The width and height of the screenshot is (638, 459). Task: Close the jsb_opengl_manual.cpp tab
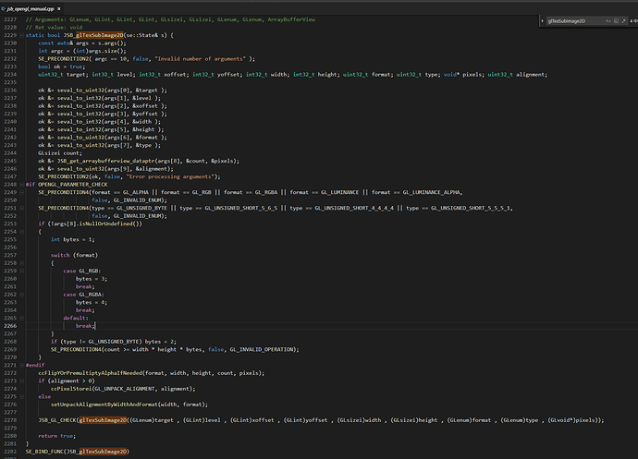[x=59, y=8]
